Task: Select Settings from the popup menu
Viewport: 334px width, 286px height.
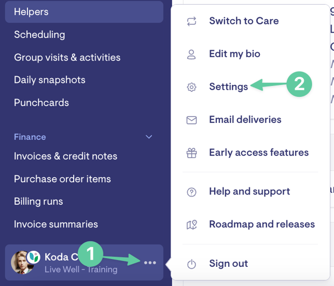Action: (229, 87)
